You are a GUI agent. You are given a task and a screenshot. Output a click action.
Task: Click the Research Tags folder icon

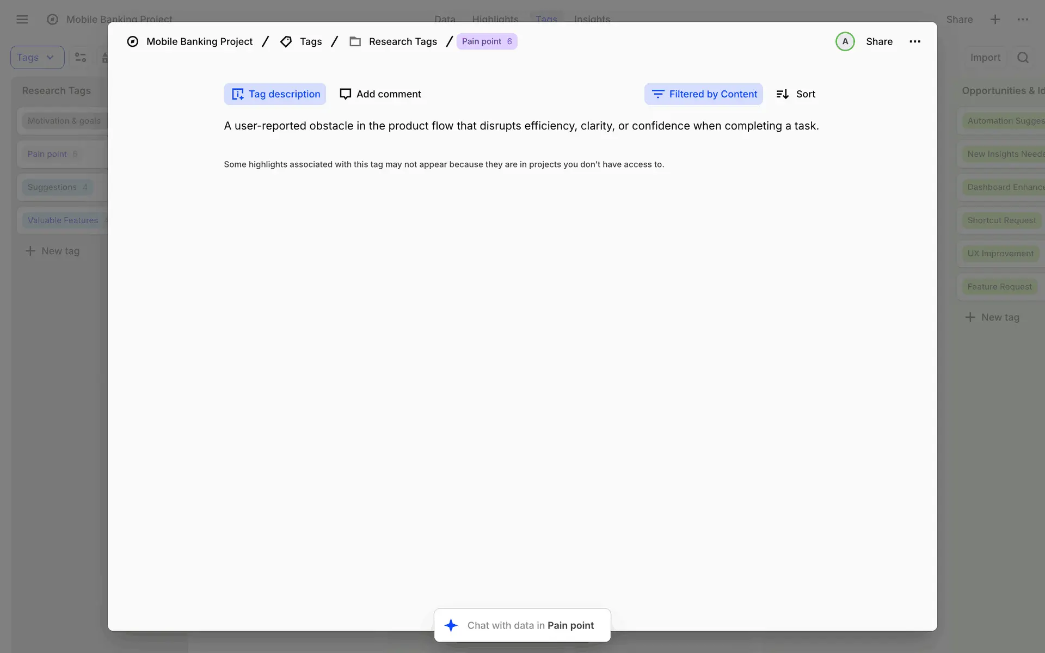coord(355,41)
